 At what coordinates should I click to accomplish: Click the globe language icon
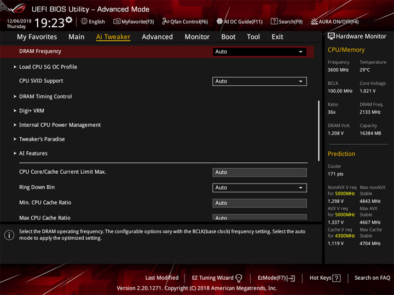pyautogui.click(x=84, y=21)
